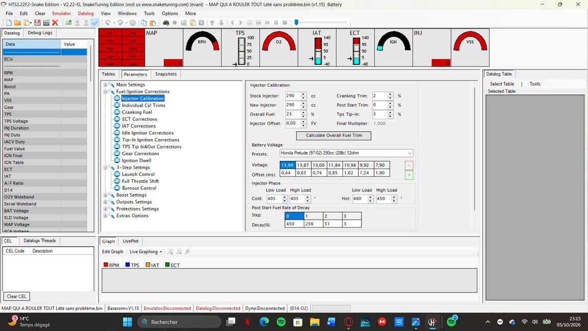Open Netflix from the taskbar
This screenshot has width=588, height=331.
[248, 322]
